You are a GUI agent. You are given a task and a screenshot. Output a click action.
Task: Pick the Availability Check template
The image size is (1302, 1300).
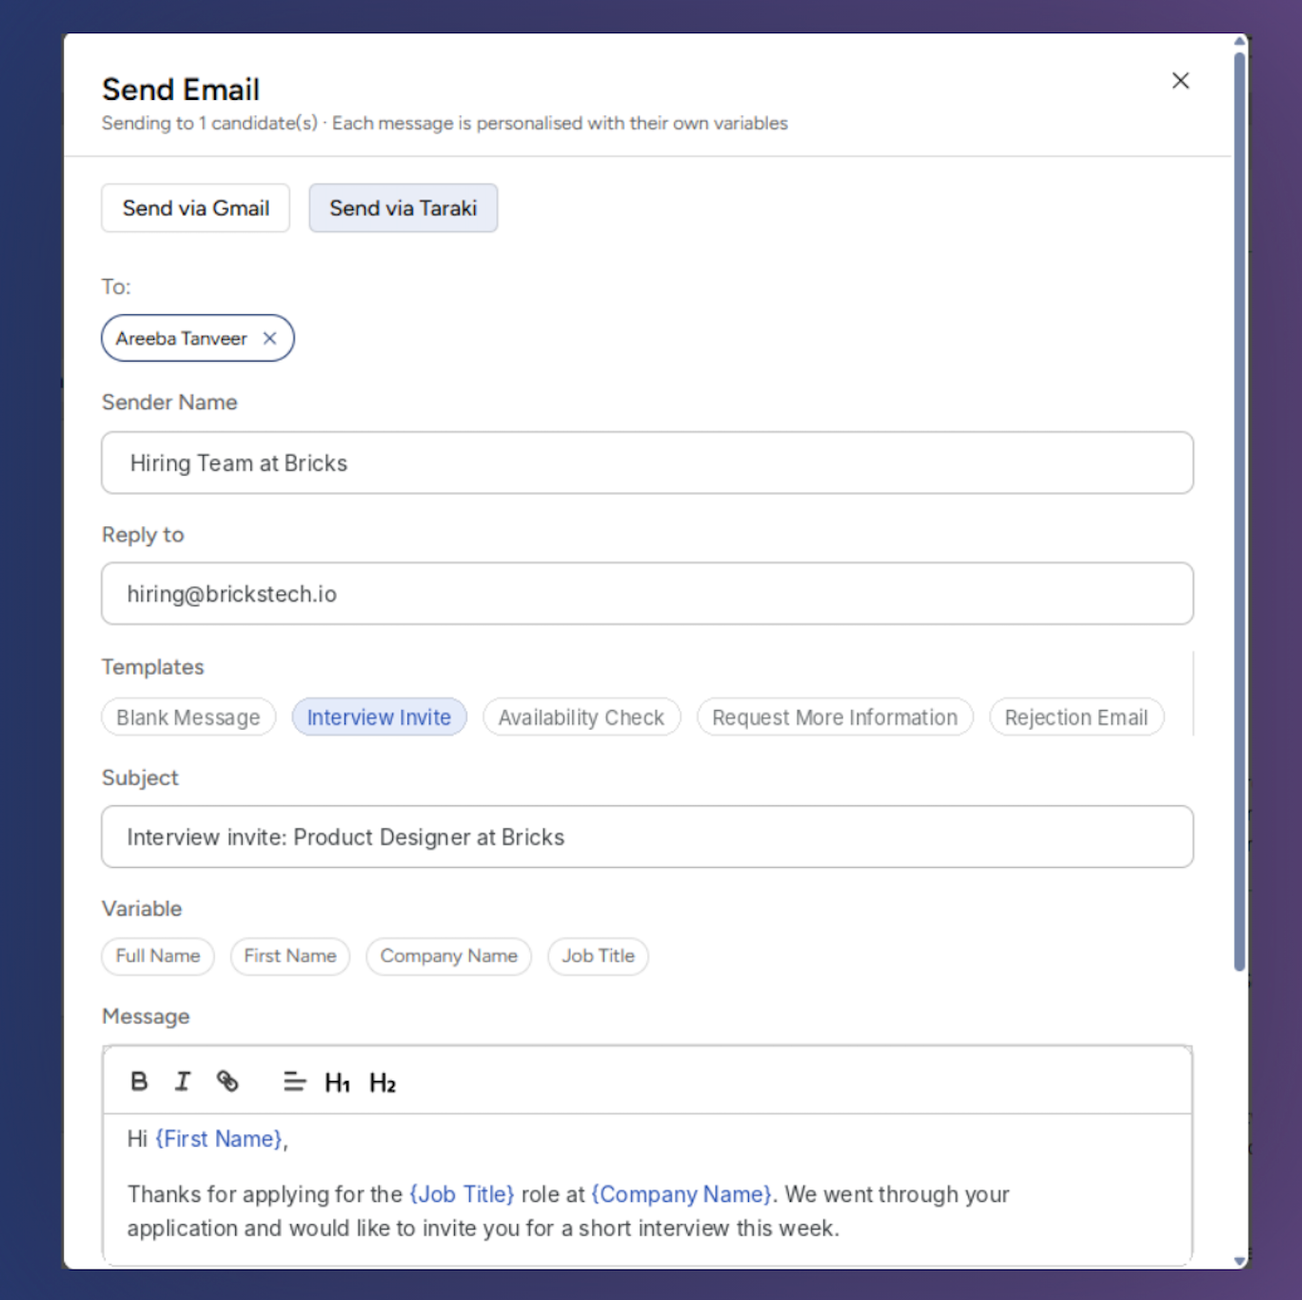click(582, 717)
